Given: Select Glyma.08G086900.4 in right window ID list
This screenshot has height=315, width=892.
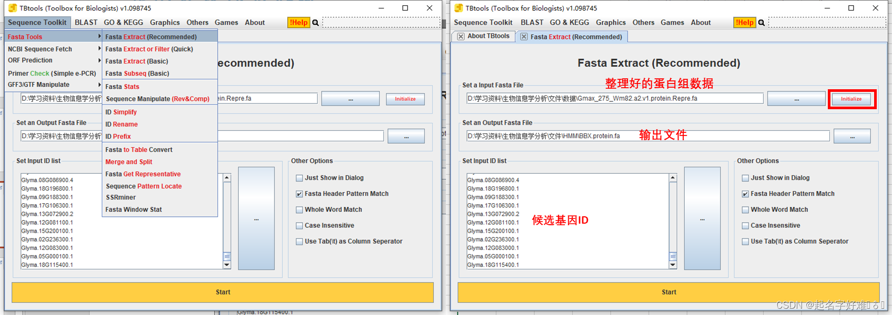Looking at the screenshot, I should 493,180.
